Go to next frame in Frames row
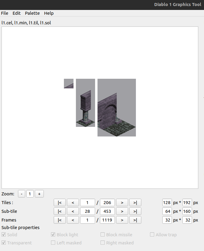This screenshot has height=251, width=204. 122,220
